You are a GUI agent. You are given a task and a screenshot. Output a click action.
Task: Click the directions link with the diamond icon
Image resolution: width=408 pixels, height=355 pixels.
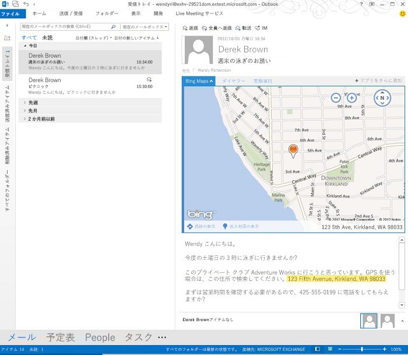click(x=202, y=226)
